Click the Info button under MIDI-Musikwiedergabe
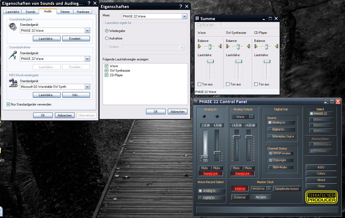The width and height of the screenshot is (345, 218). click(76, 95)
